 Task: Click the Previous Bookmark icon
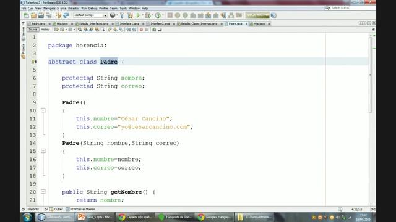tap(110, 30)
